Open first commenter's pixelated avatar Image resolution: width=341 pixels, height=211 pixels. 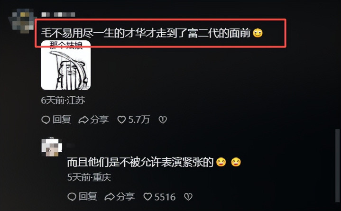tap(23, 21)
